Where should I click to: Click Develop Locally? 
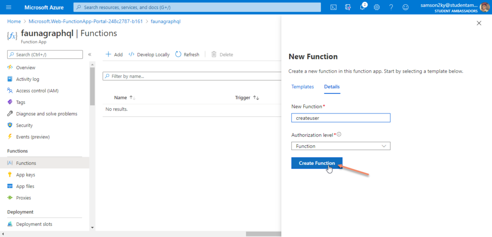[149, 55]
